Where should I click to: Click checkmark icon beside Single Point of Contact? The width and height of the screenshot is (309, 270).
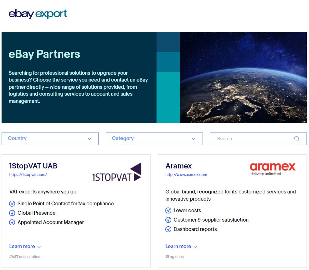pos(12,203)
